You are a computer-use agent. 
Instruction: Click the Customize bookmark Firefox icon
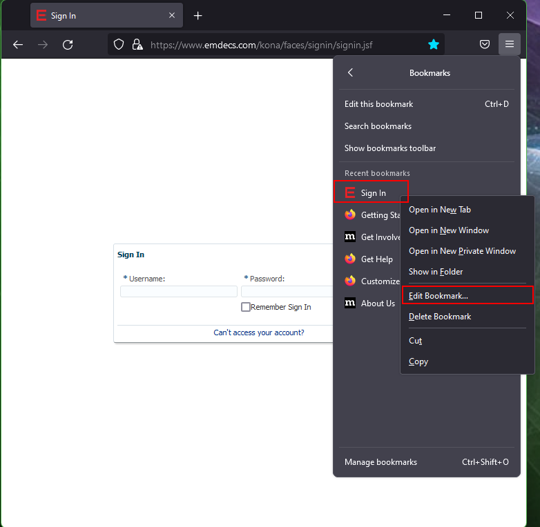coord(350,281)
